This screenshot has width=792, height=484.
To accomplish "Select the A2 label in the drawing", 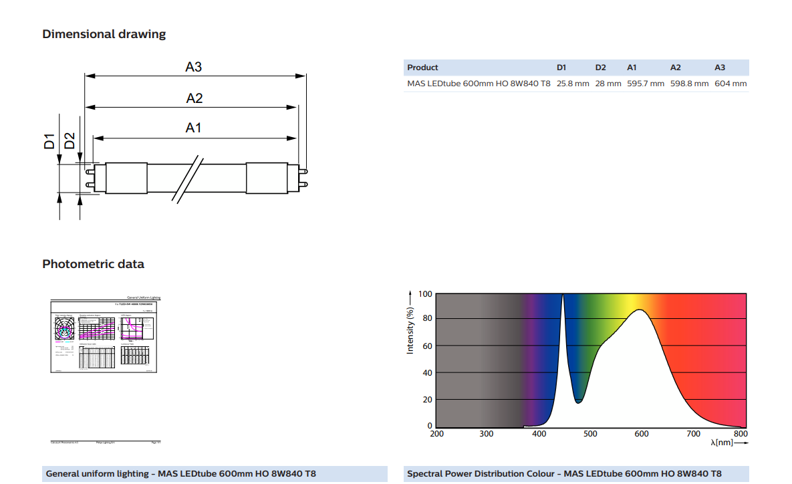I will point(194,98).
